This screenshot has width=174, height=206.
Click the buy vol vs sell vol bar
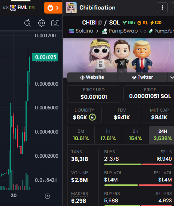pos(138,185)
